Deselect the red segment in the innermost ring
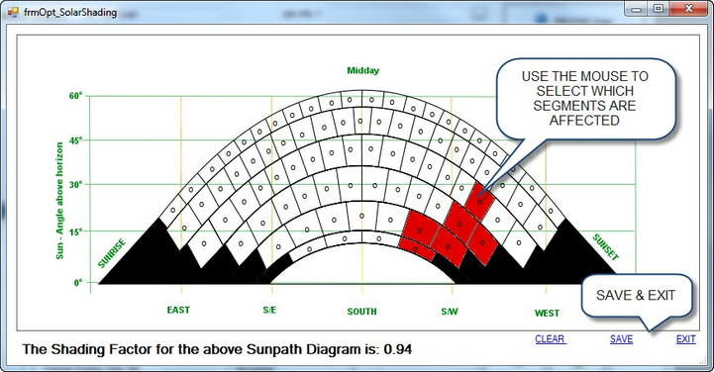Image resolution: width=714 pixels, height=372 pixels. tap(416, 250)
